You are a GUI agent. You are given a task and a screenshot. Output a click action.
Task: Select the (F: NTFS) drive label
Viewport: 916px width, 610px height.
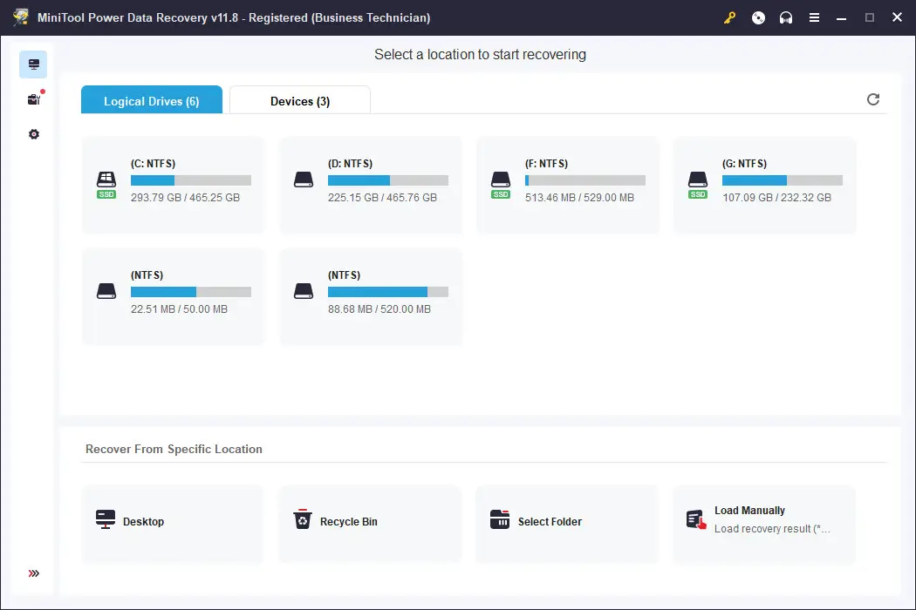pyautogui.click(x=546, y=164)
